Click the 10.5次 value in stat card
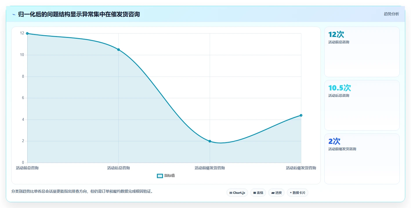 pos(340,88)
